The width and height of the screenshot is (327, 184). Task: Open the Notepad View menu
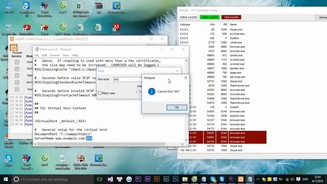(x=65, y=55)
